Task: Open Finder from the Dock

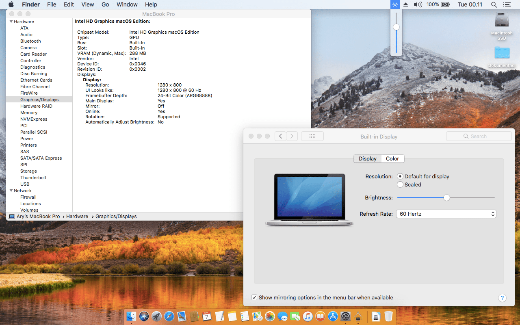Action: (131, 316)
